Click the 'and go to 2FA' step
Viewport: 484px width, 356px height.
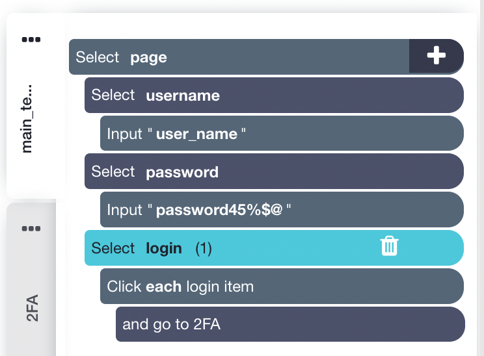289,324
